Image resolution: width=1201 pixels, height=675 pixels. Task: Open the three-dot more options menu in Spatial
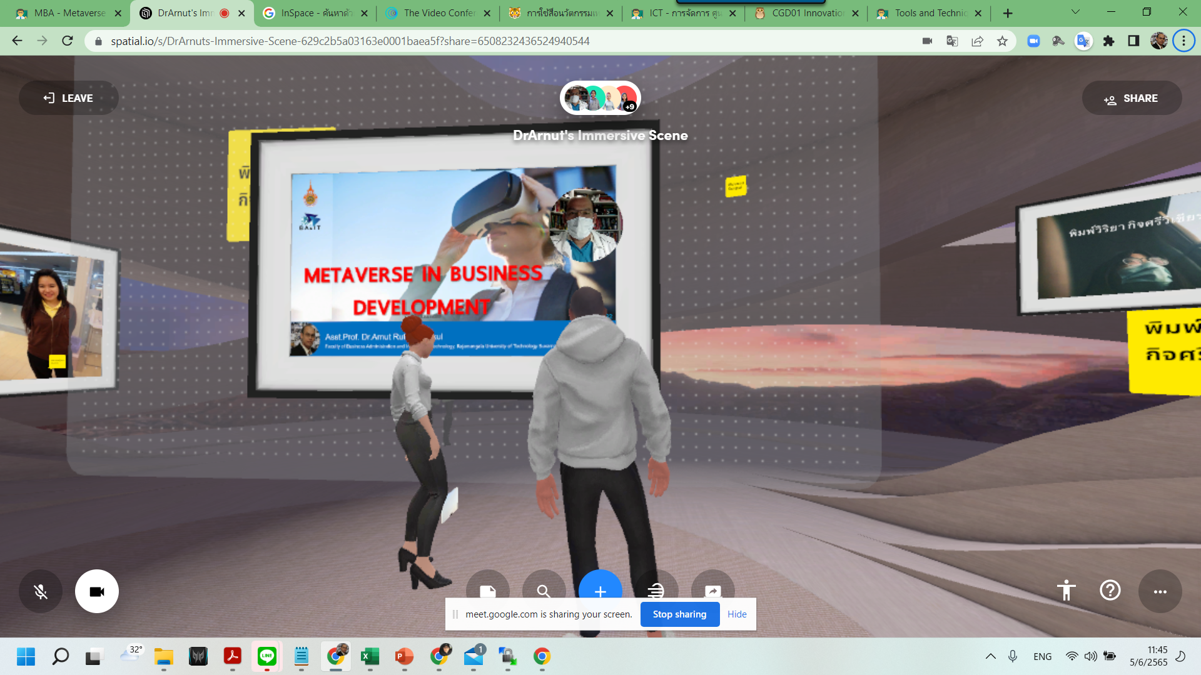(1161, 591)
